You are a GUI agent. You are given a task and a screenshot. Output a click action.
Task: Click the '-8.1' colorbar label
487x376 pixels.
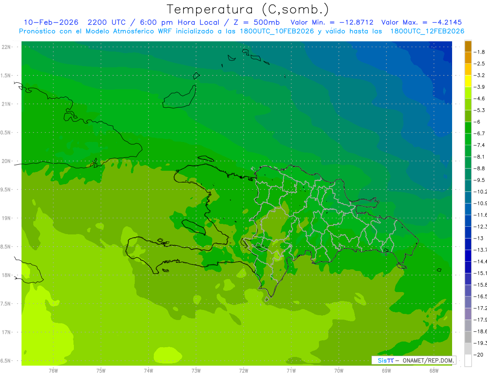(479, 157)
